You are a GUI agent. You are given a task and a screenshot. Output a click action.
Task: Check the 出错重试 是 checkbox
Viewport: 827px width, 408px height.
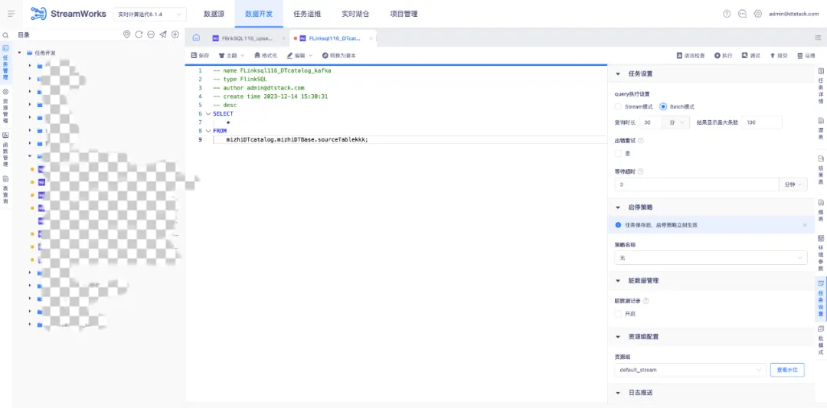(618, 153)
